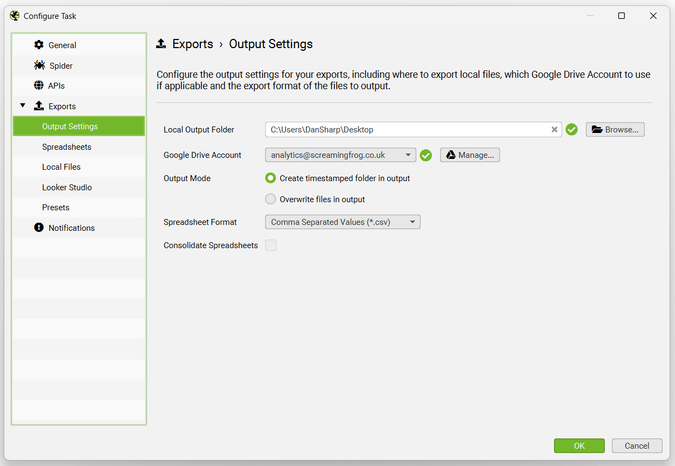Click the Google Drive icon on Manage button
This screenshot has width=675, height=466.
click(450, 155)
